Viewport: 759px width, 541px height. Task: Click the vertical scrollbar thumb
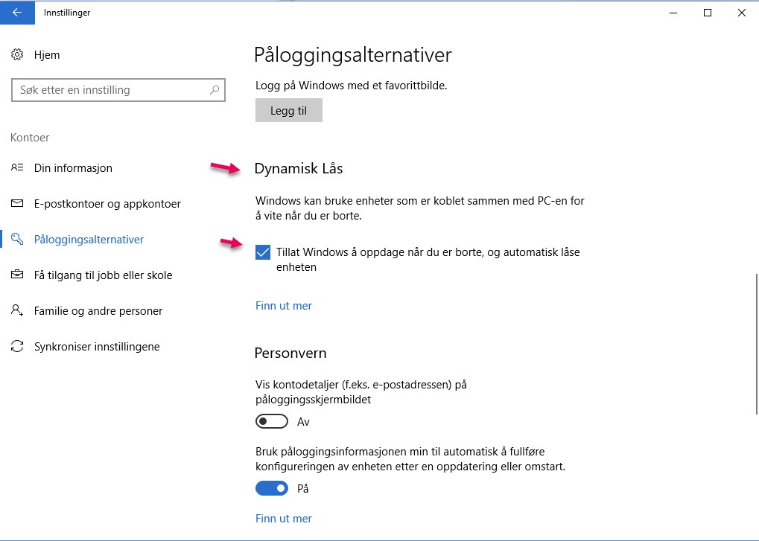[x=756, y=344]
